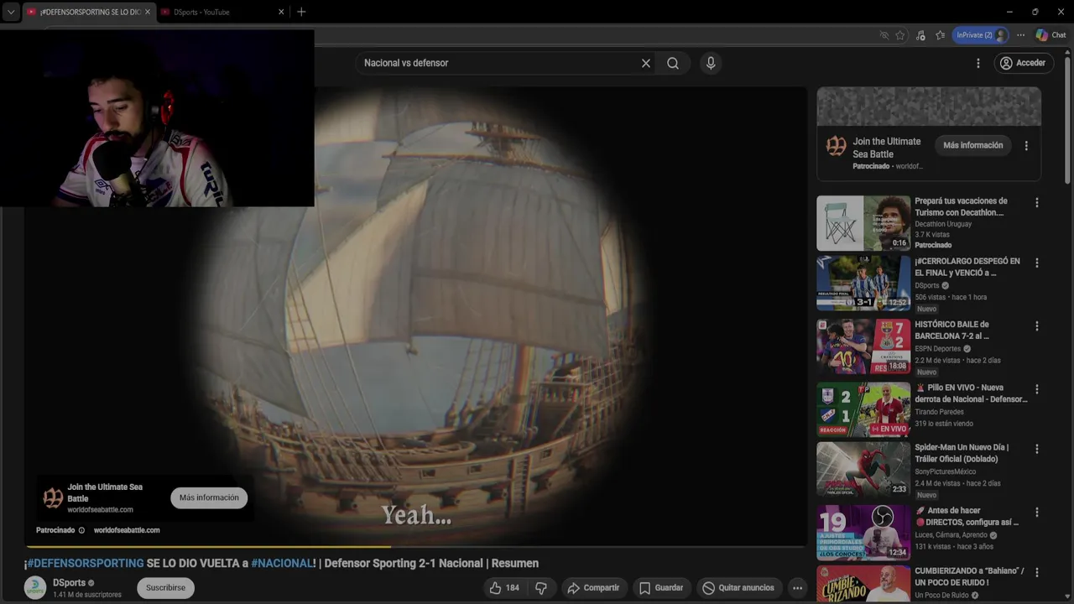Open Antes de hacer DIRECTOS thumbnail
Image resolution: width=1074 pixels, height=604 pixels.
click(x=863, y=532)
